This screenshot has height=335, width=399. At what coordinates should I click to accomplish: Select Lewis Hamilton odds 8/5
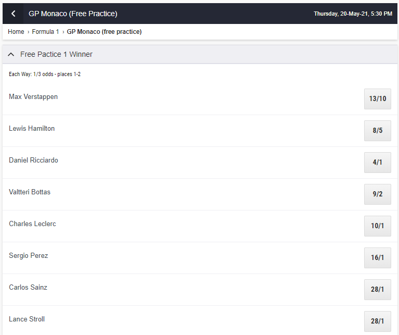tap(377, 131)
